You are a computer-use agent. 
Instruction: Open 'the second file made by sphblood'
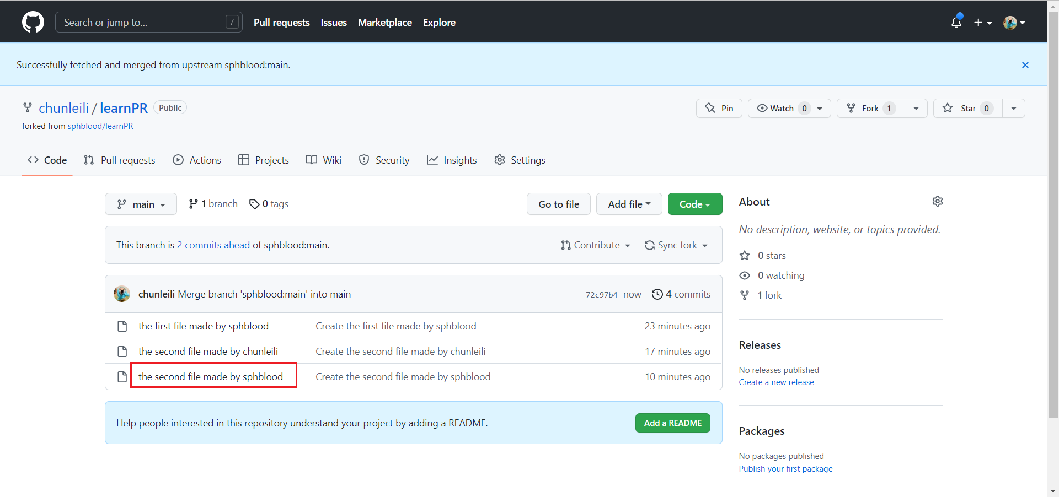pos(211,377)
